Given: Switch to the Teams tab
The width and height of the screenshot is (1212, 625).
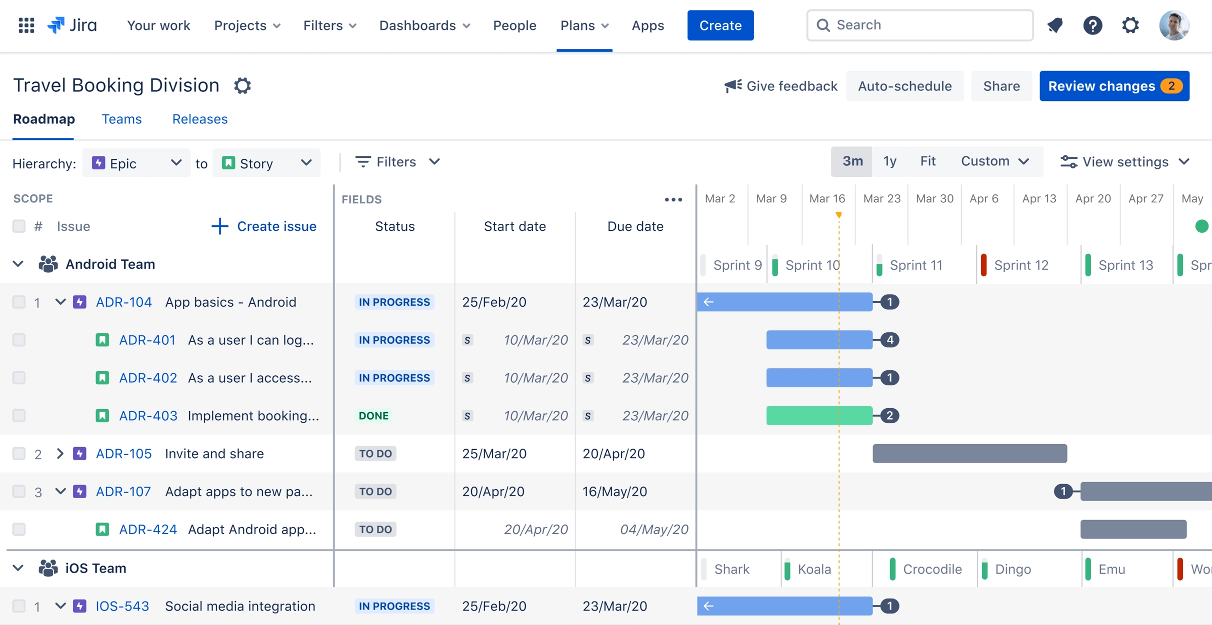Looking at the screenshot, I should [x=121, y=119].
